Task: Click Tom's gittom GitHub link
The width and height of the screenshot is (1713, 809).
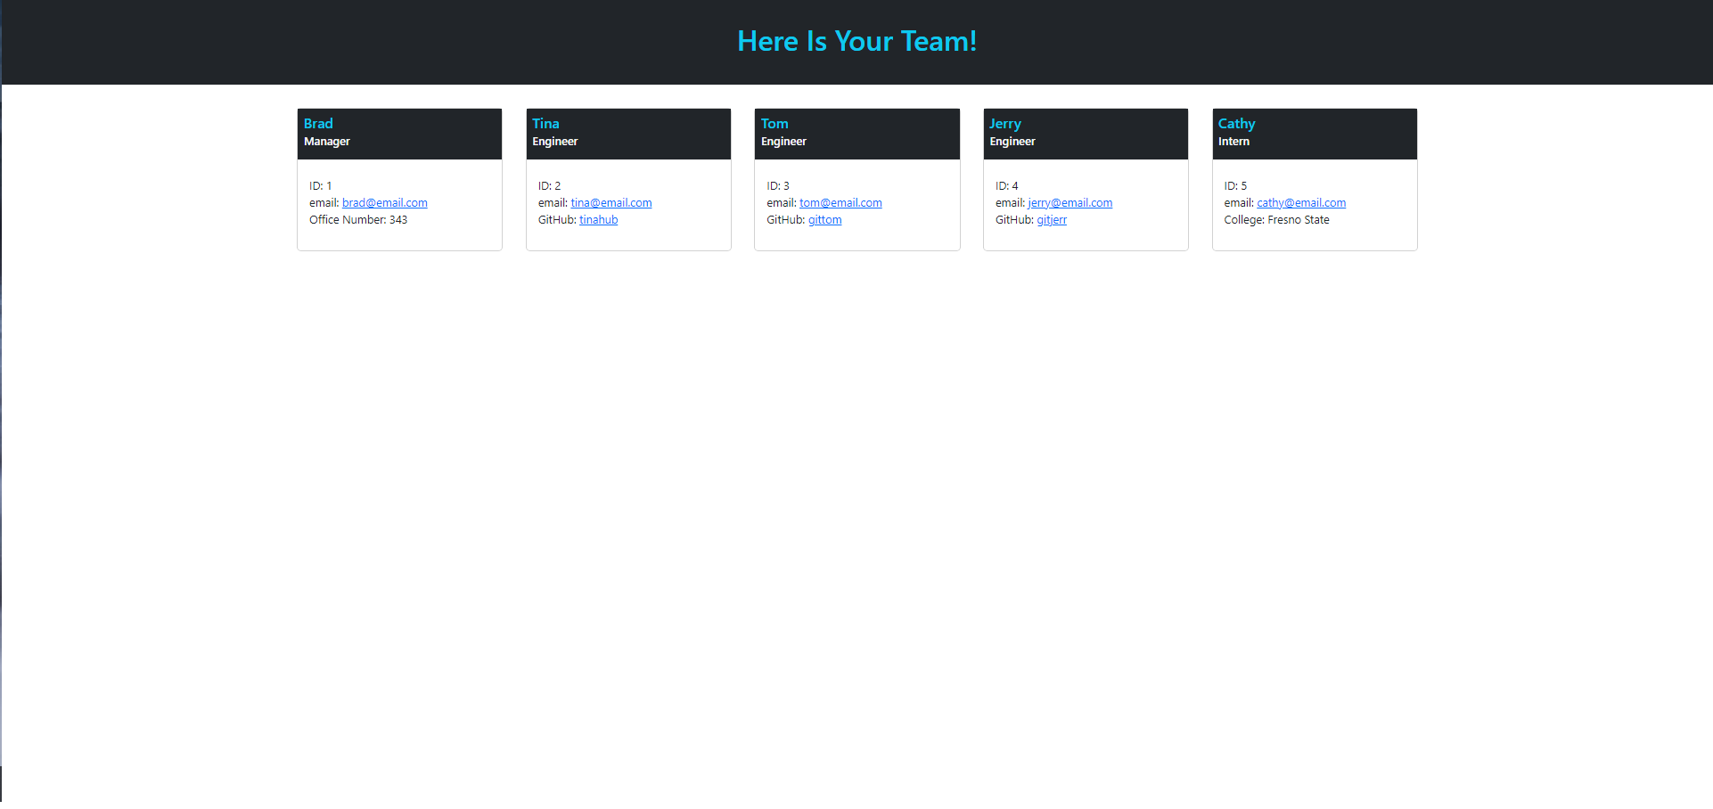Action: pyautogui.click(x=824, y=219)
